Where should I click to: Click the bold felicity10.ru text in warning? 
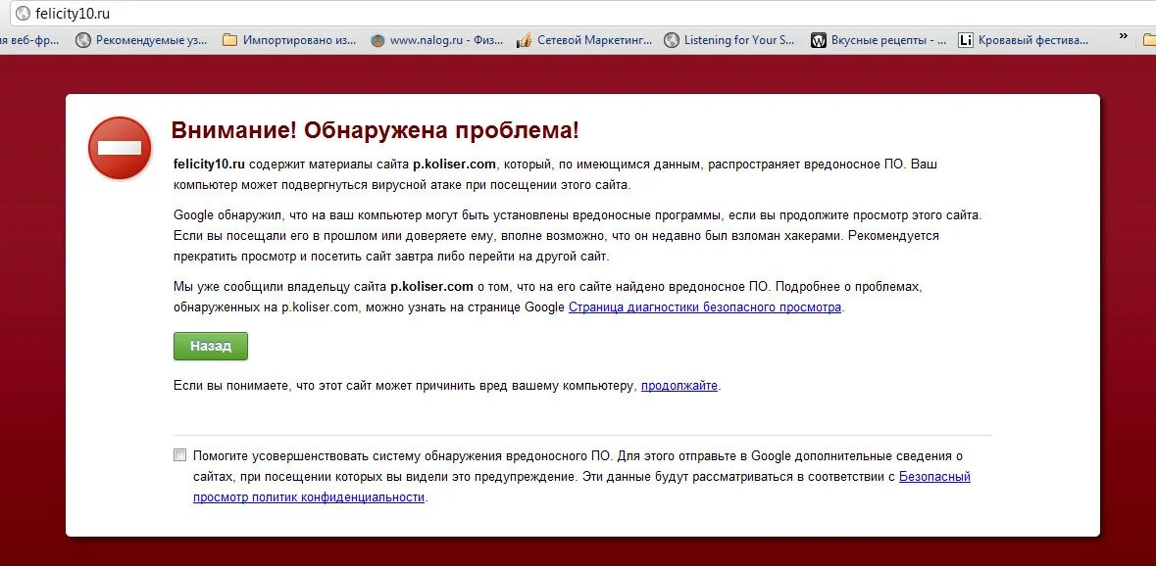tap(210, 165)
